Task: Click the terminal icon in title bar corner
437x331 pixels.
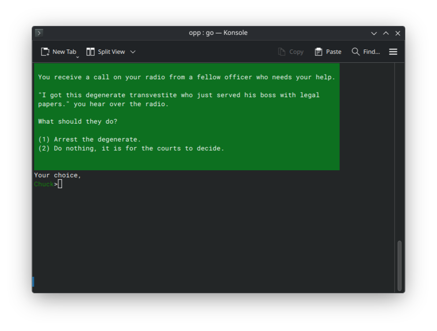Action: [x=39, y=33]
